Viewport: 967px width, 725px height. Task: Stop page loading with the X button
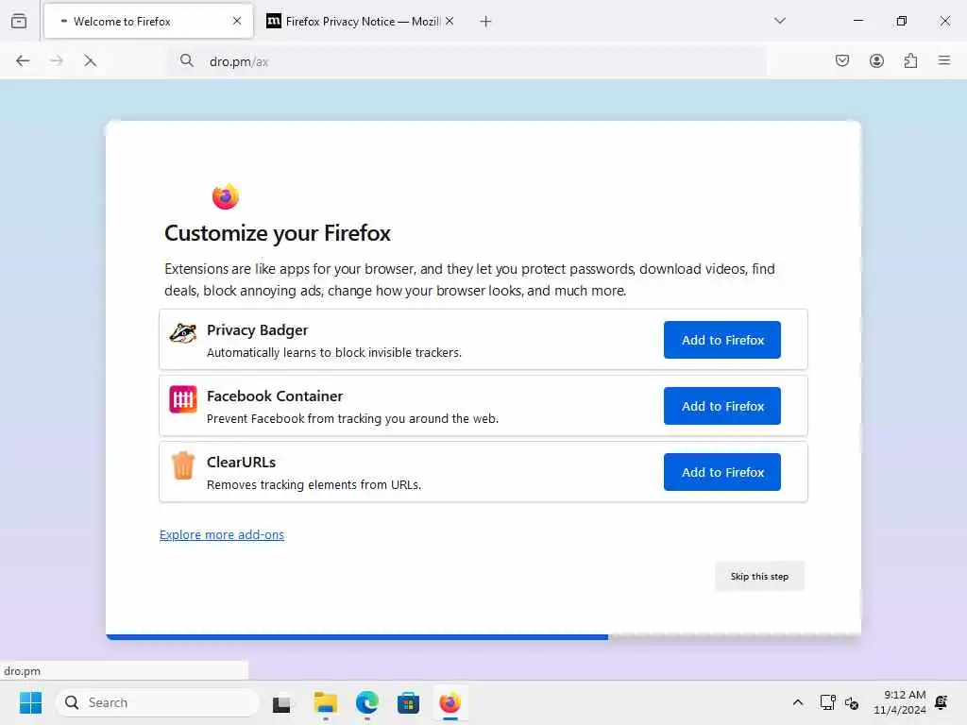(x=90, y=60)
